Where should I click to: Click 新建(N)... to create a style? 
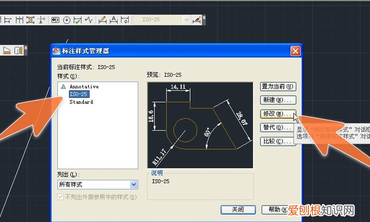[278, 100]
